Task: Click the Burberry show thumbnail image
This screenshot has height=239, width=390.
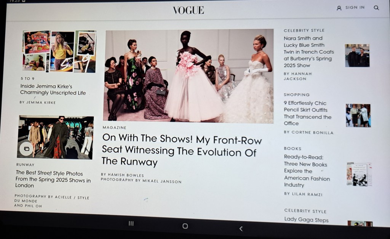Action: [x=357, y=56]
